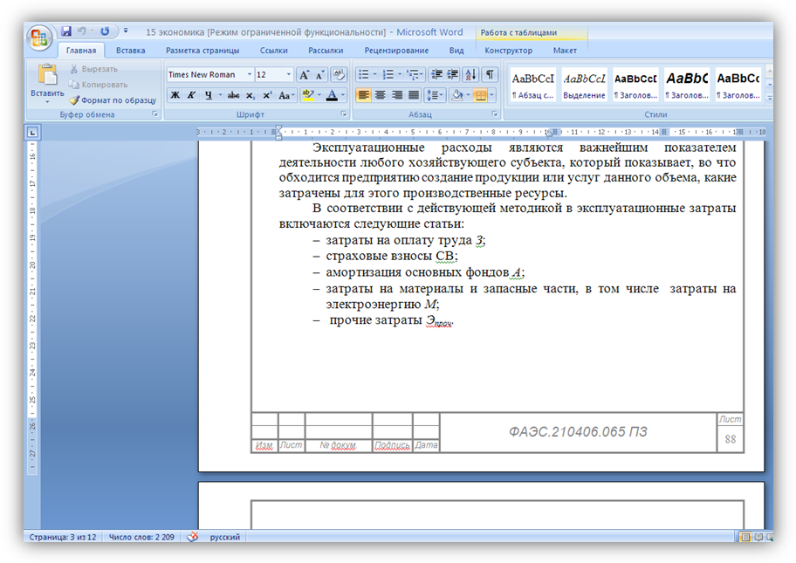Image resolution: width=796 pixels, height=563 pixels.
Task: Open the Times New Roman font name dropdown
Action: coord(250,74)
